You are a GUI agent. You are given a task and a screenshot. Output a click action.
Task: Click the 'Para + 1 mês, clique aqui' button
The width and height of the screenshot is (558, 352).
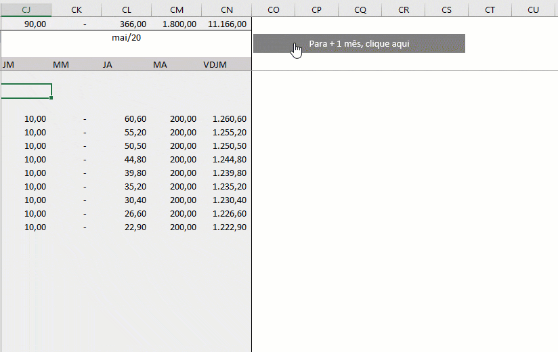point(359,43)
